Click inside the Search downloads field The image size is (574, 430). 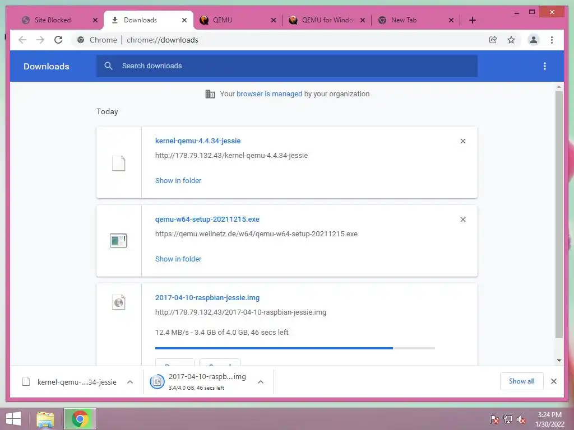tap(287, 66)
